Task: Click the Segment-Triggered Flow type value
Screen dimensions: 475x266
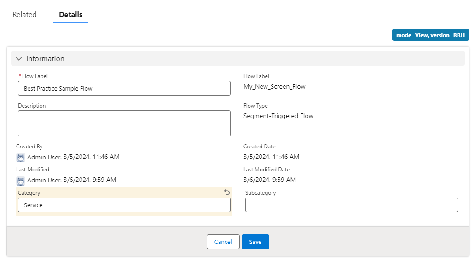Action: (x=278, y=116)
